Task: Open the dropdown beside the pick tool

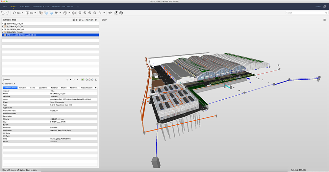Action: click(x=104, y=13)
